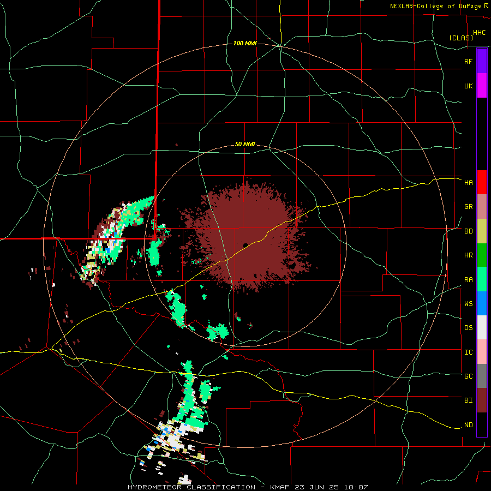Click the KMAF radar site identifier
The height and width of the screenshot is (491, 491).
280,487
